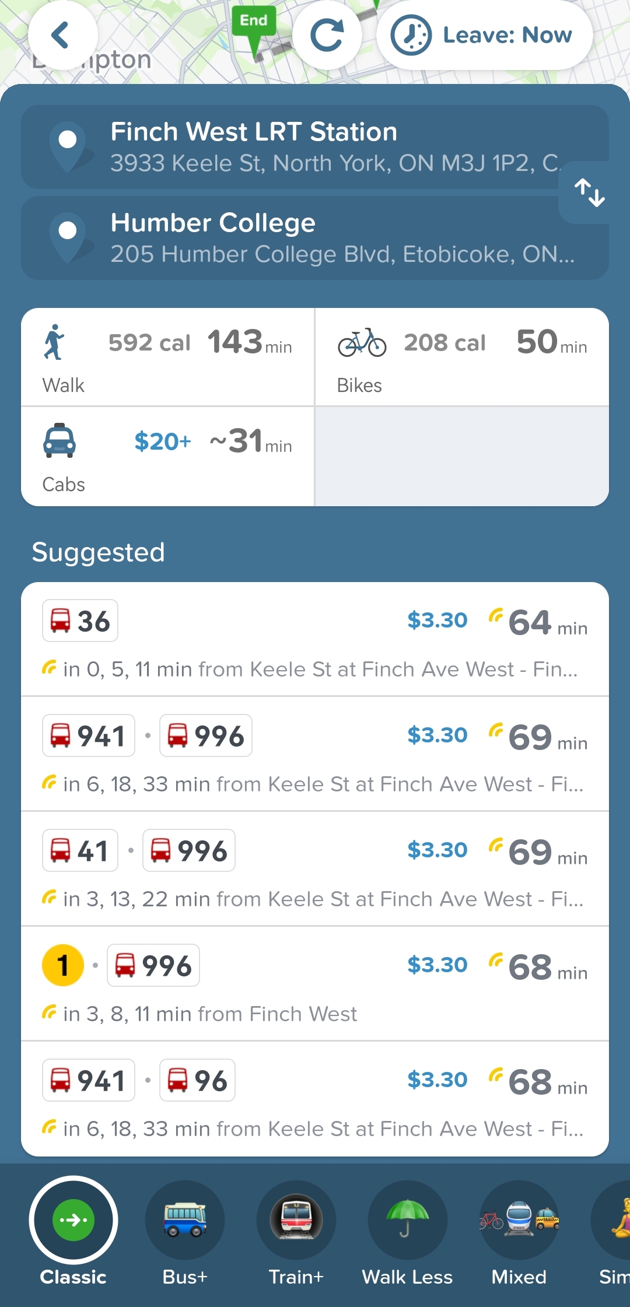Select the Walk Less umbrella icon
The height and width of the screenshot is (1307, 630).
407,1220
